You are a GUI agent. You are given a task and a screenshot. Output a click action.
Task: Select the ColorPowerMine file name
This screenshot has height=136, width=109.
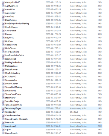(13, 115)
